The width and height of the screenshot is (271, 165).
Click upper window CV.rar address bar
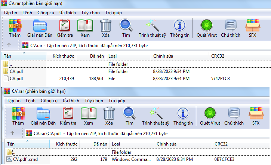coord(146,46)
